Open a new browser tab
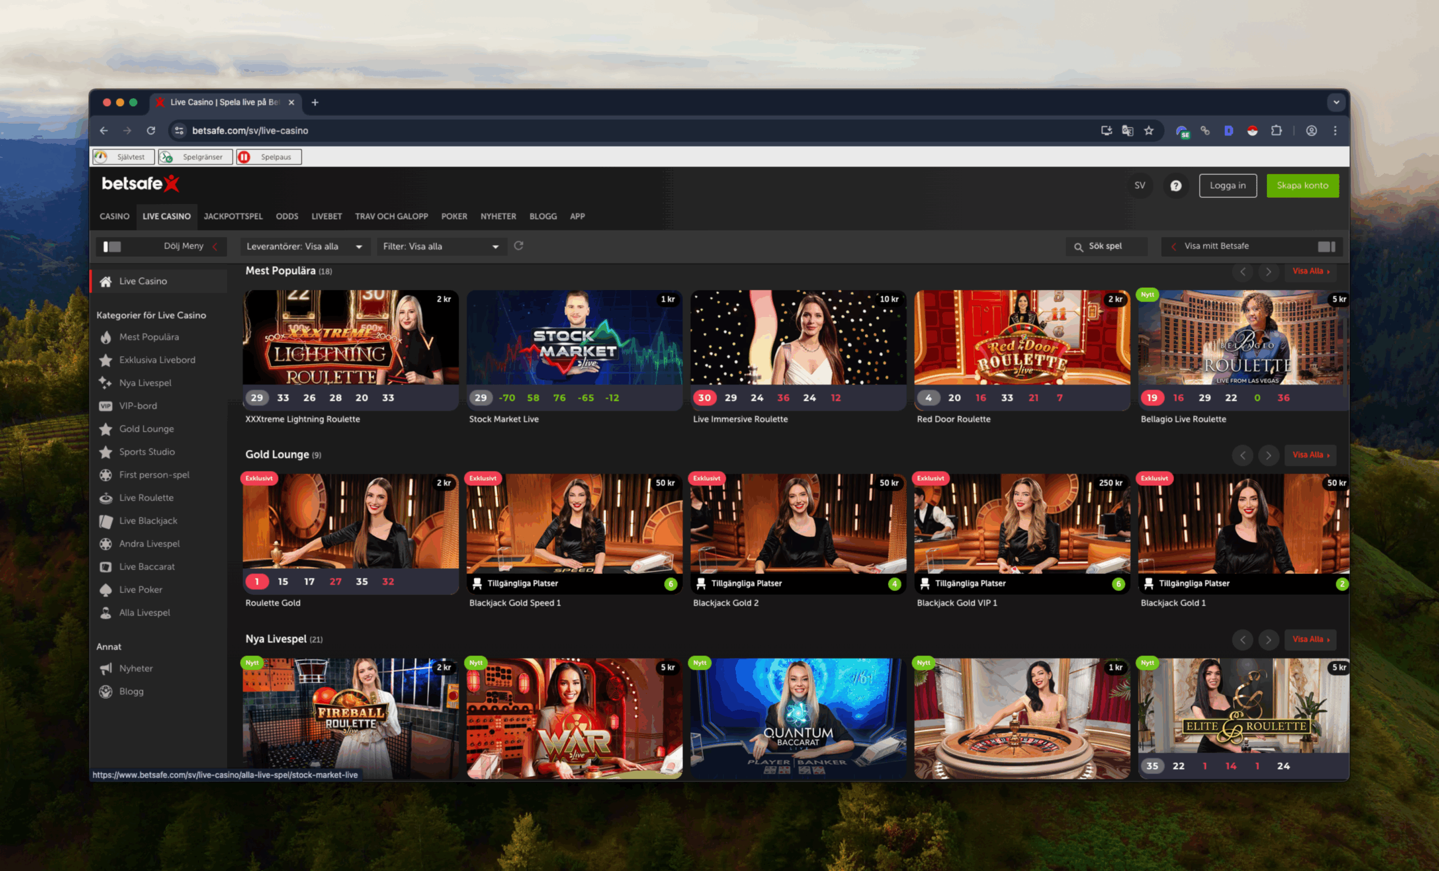1439x871 pixels. (315, 102)
